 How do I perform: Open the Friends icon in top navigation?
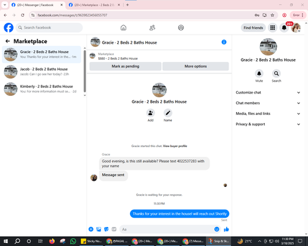[152, 28]
